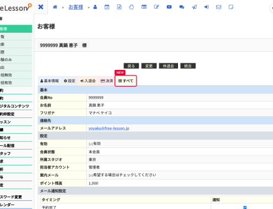Click the 連絡先 section header
The height and width of the screenshot is (209, 273).
point(156,121)
